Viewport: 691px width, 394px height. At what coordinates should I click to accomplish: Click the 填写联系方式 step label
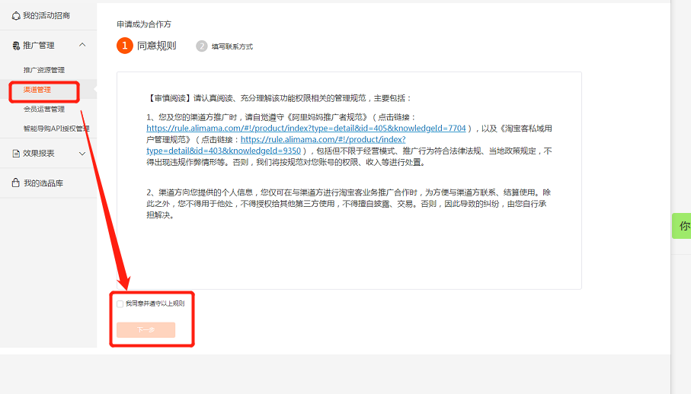[x=232, y=46]
